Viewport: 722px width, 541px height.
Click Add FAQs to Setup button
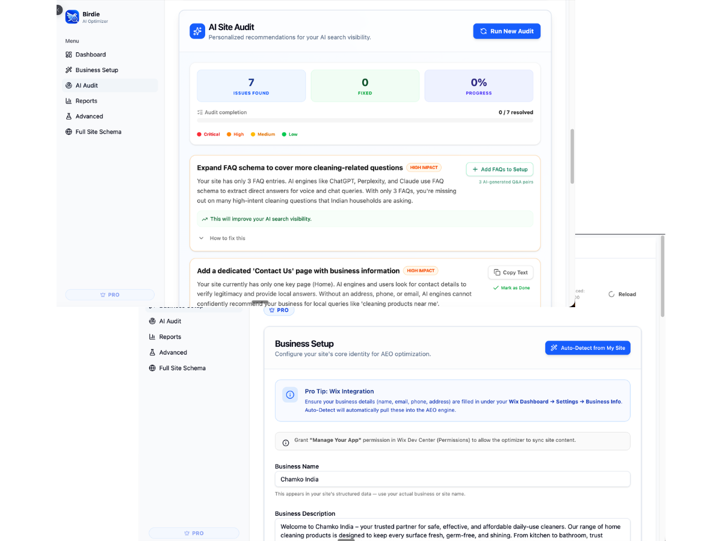point(499,170)
